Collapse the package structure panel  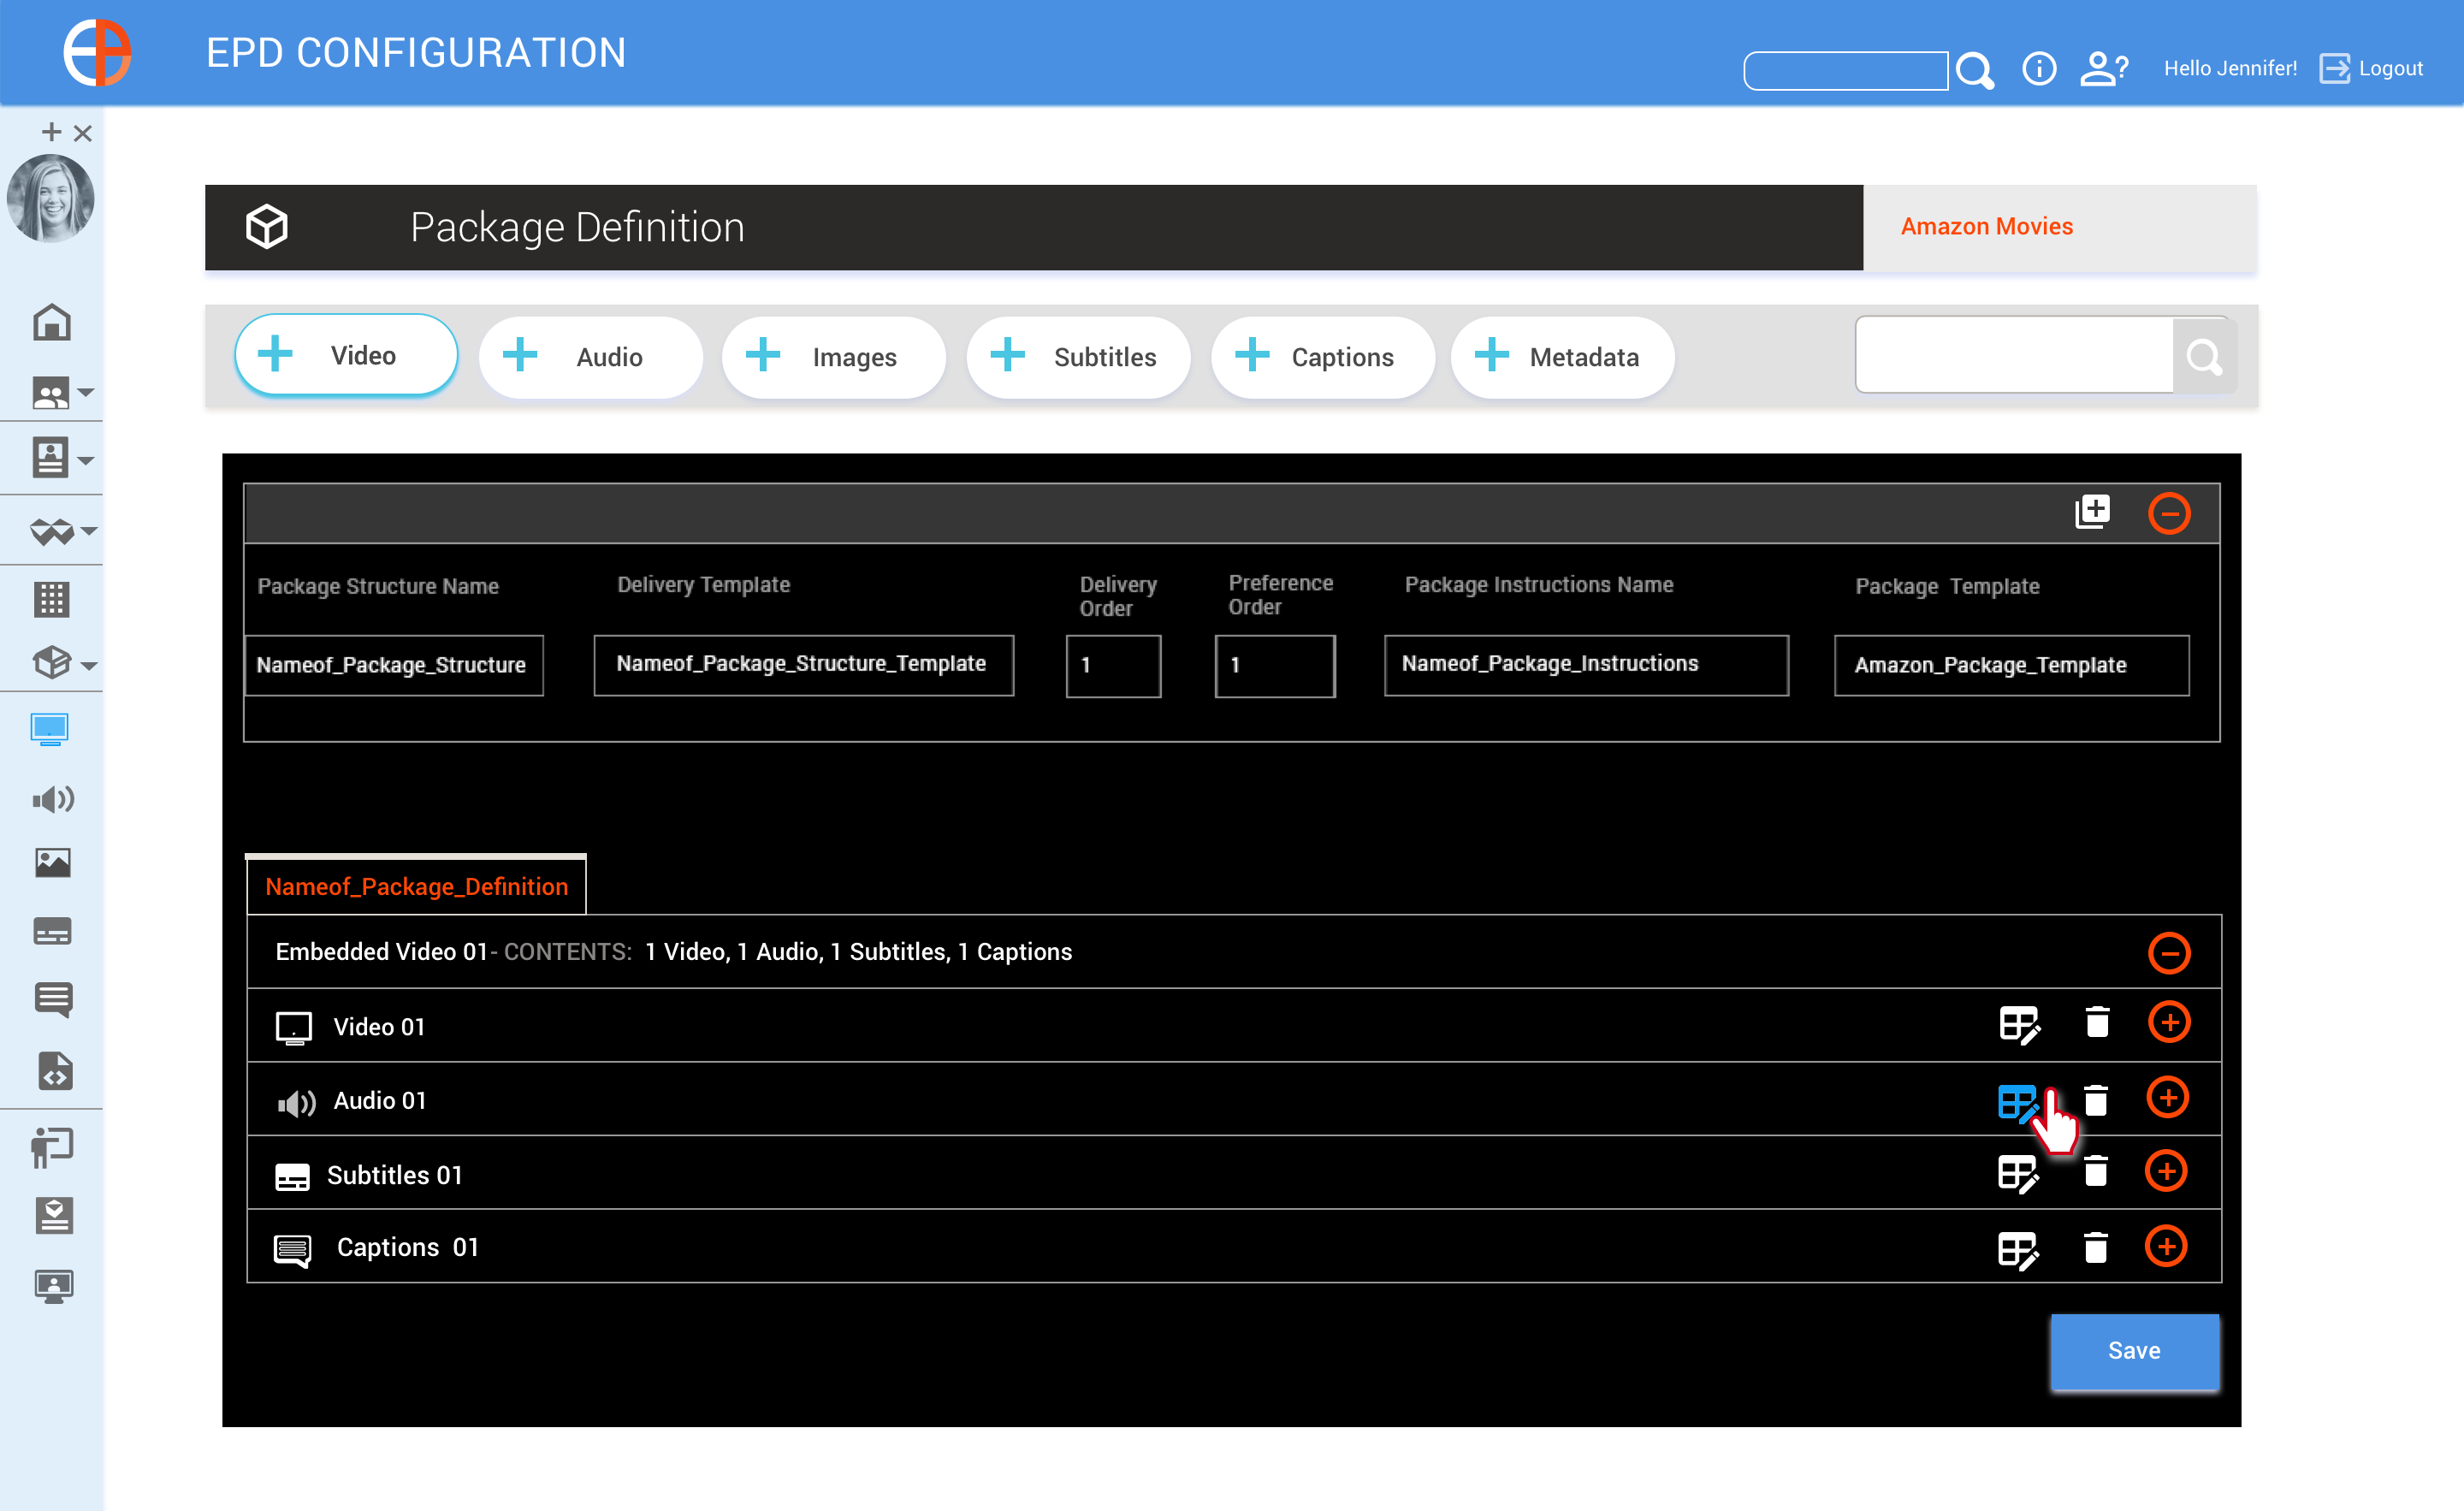2168,513
